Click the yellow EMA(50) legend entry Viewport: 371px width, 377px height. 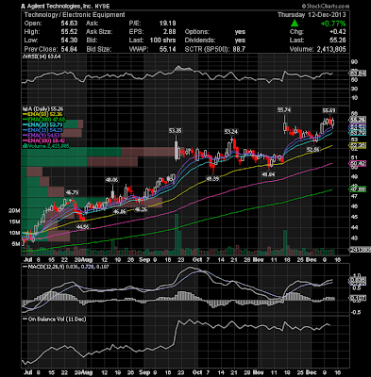pos(43,114)
